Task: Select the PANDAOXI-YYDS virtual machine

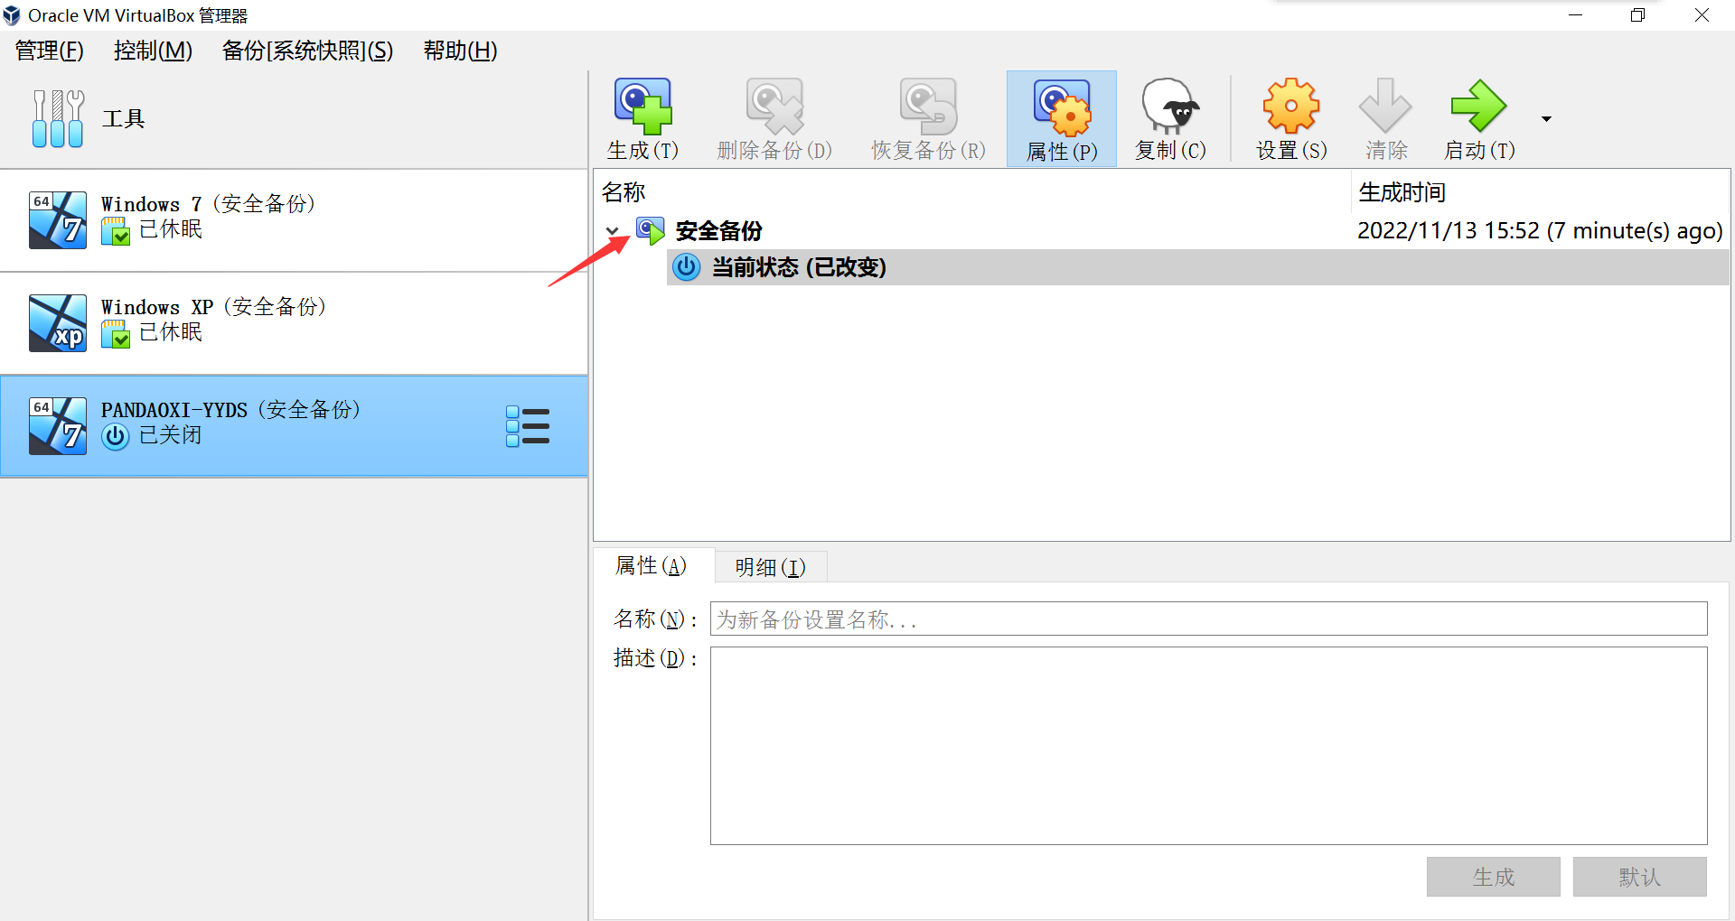Action: point(294,425)
